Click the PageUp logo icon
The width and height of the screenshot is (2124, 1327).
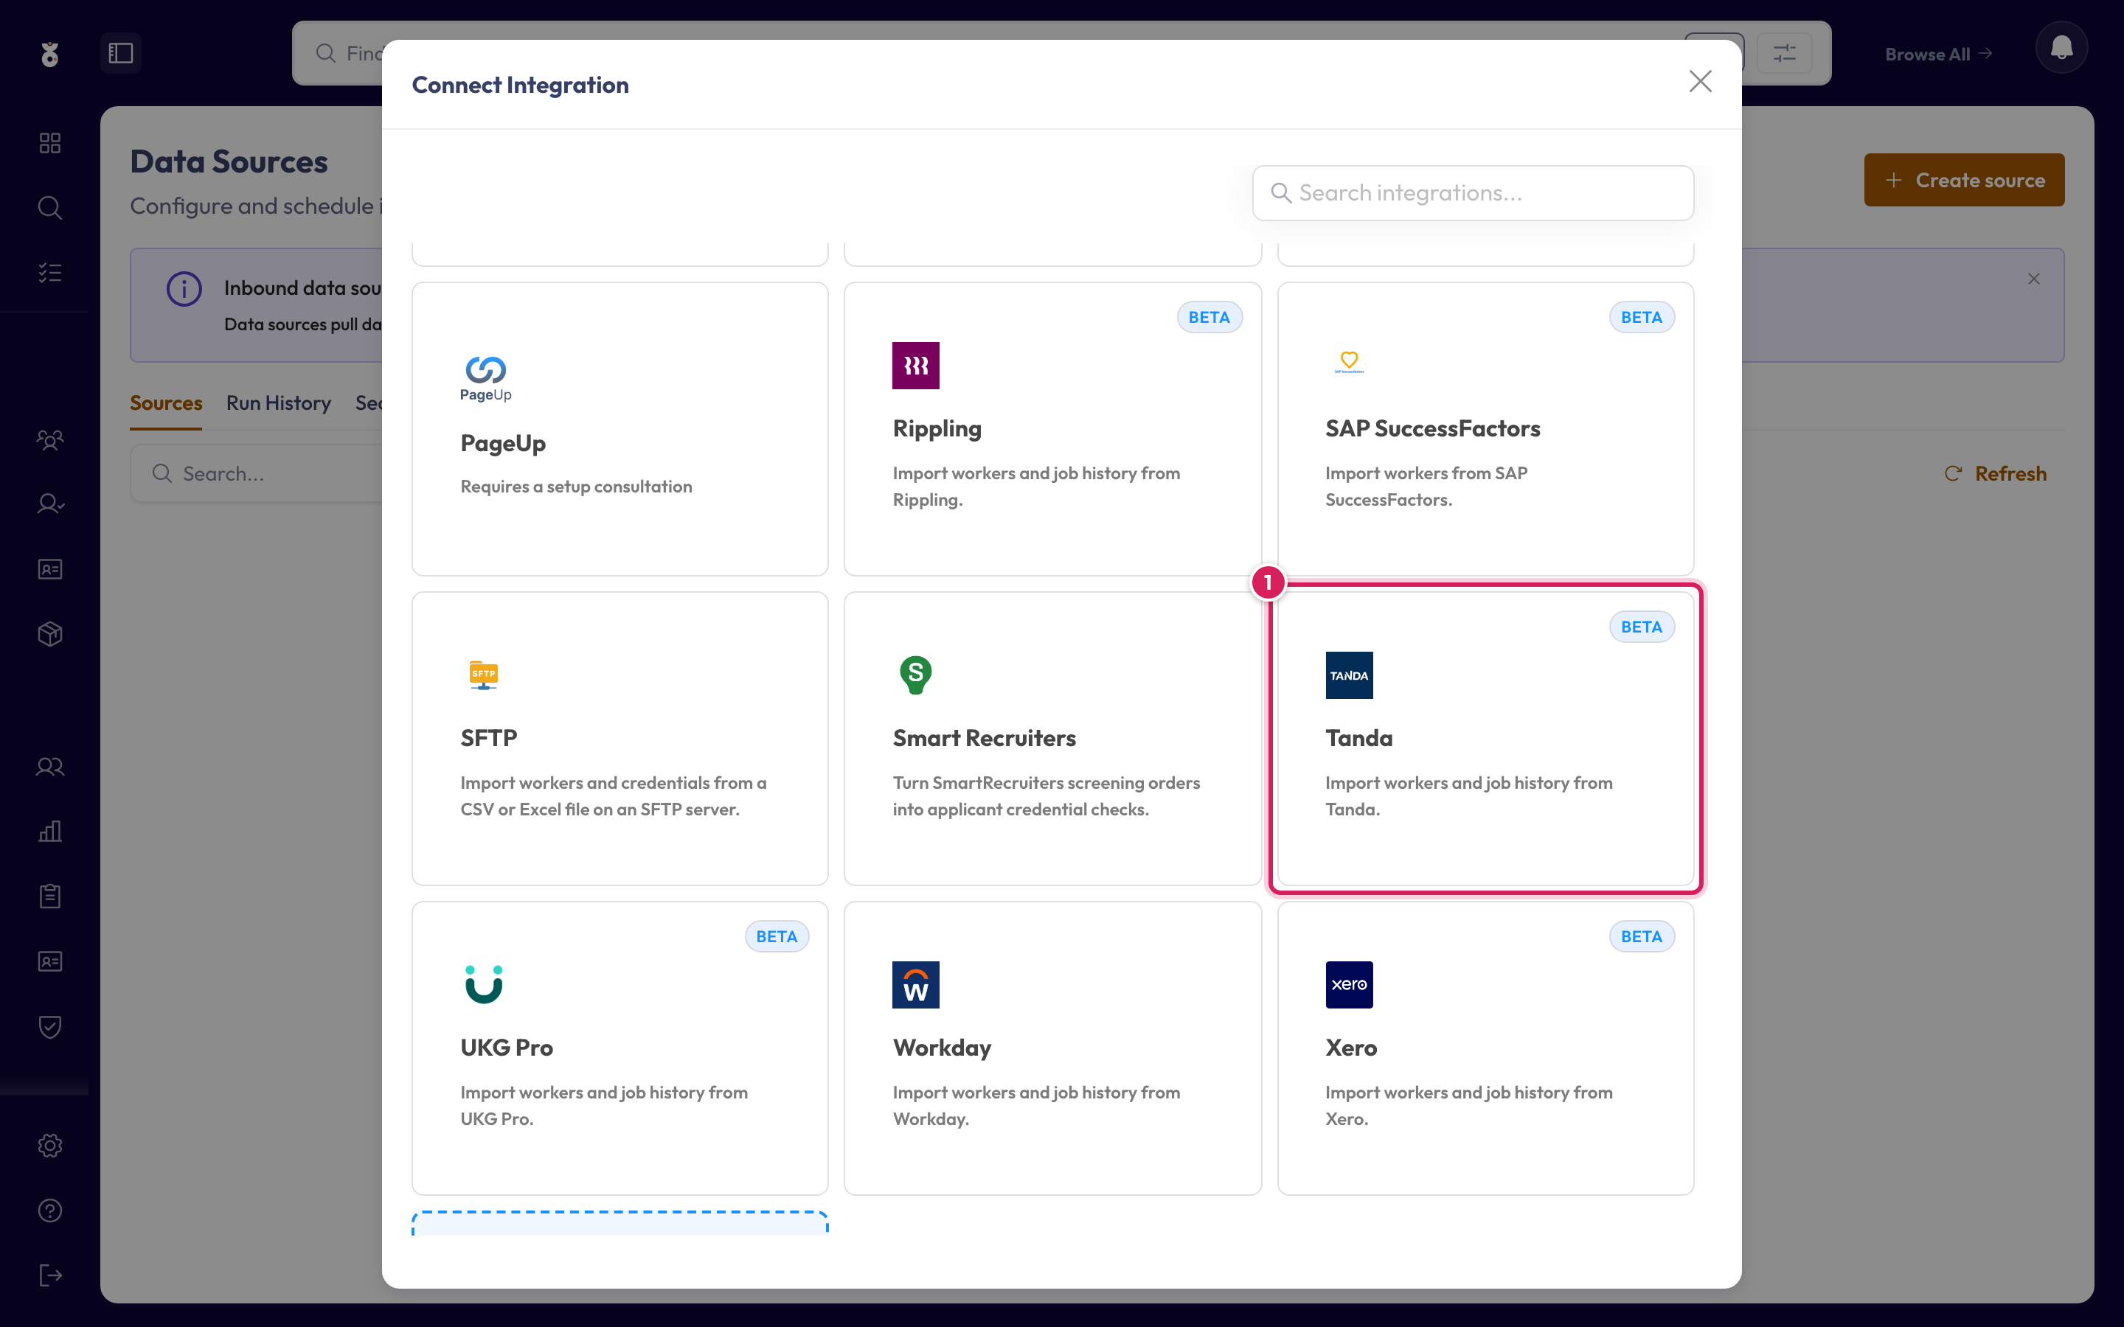(485, 378)
